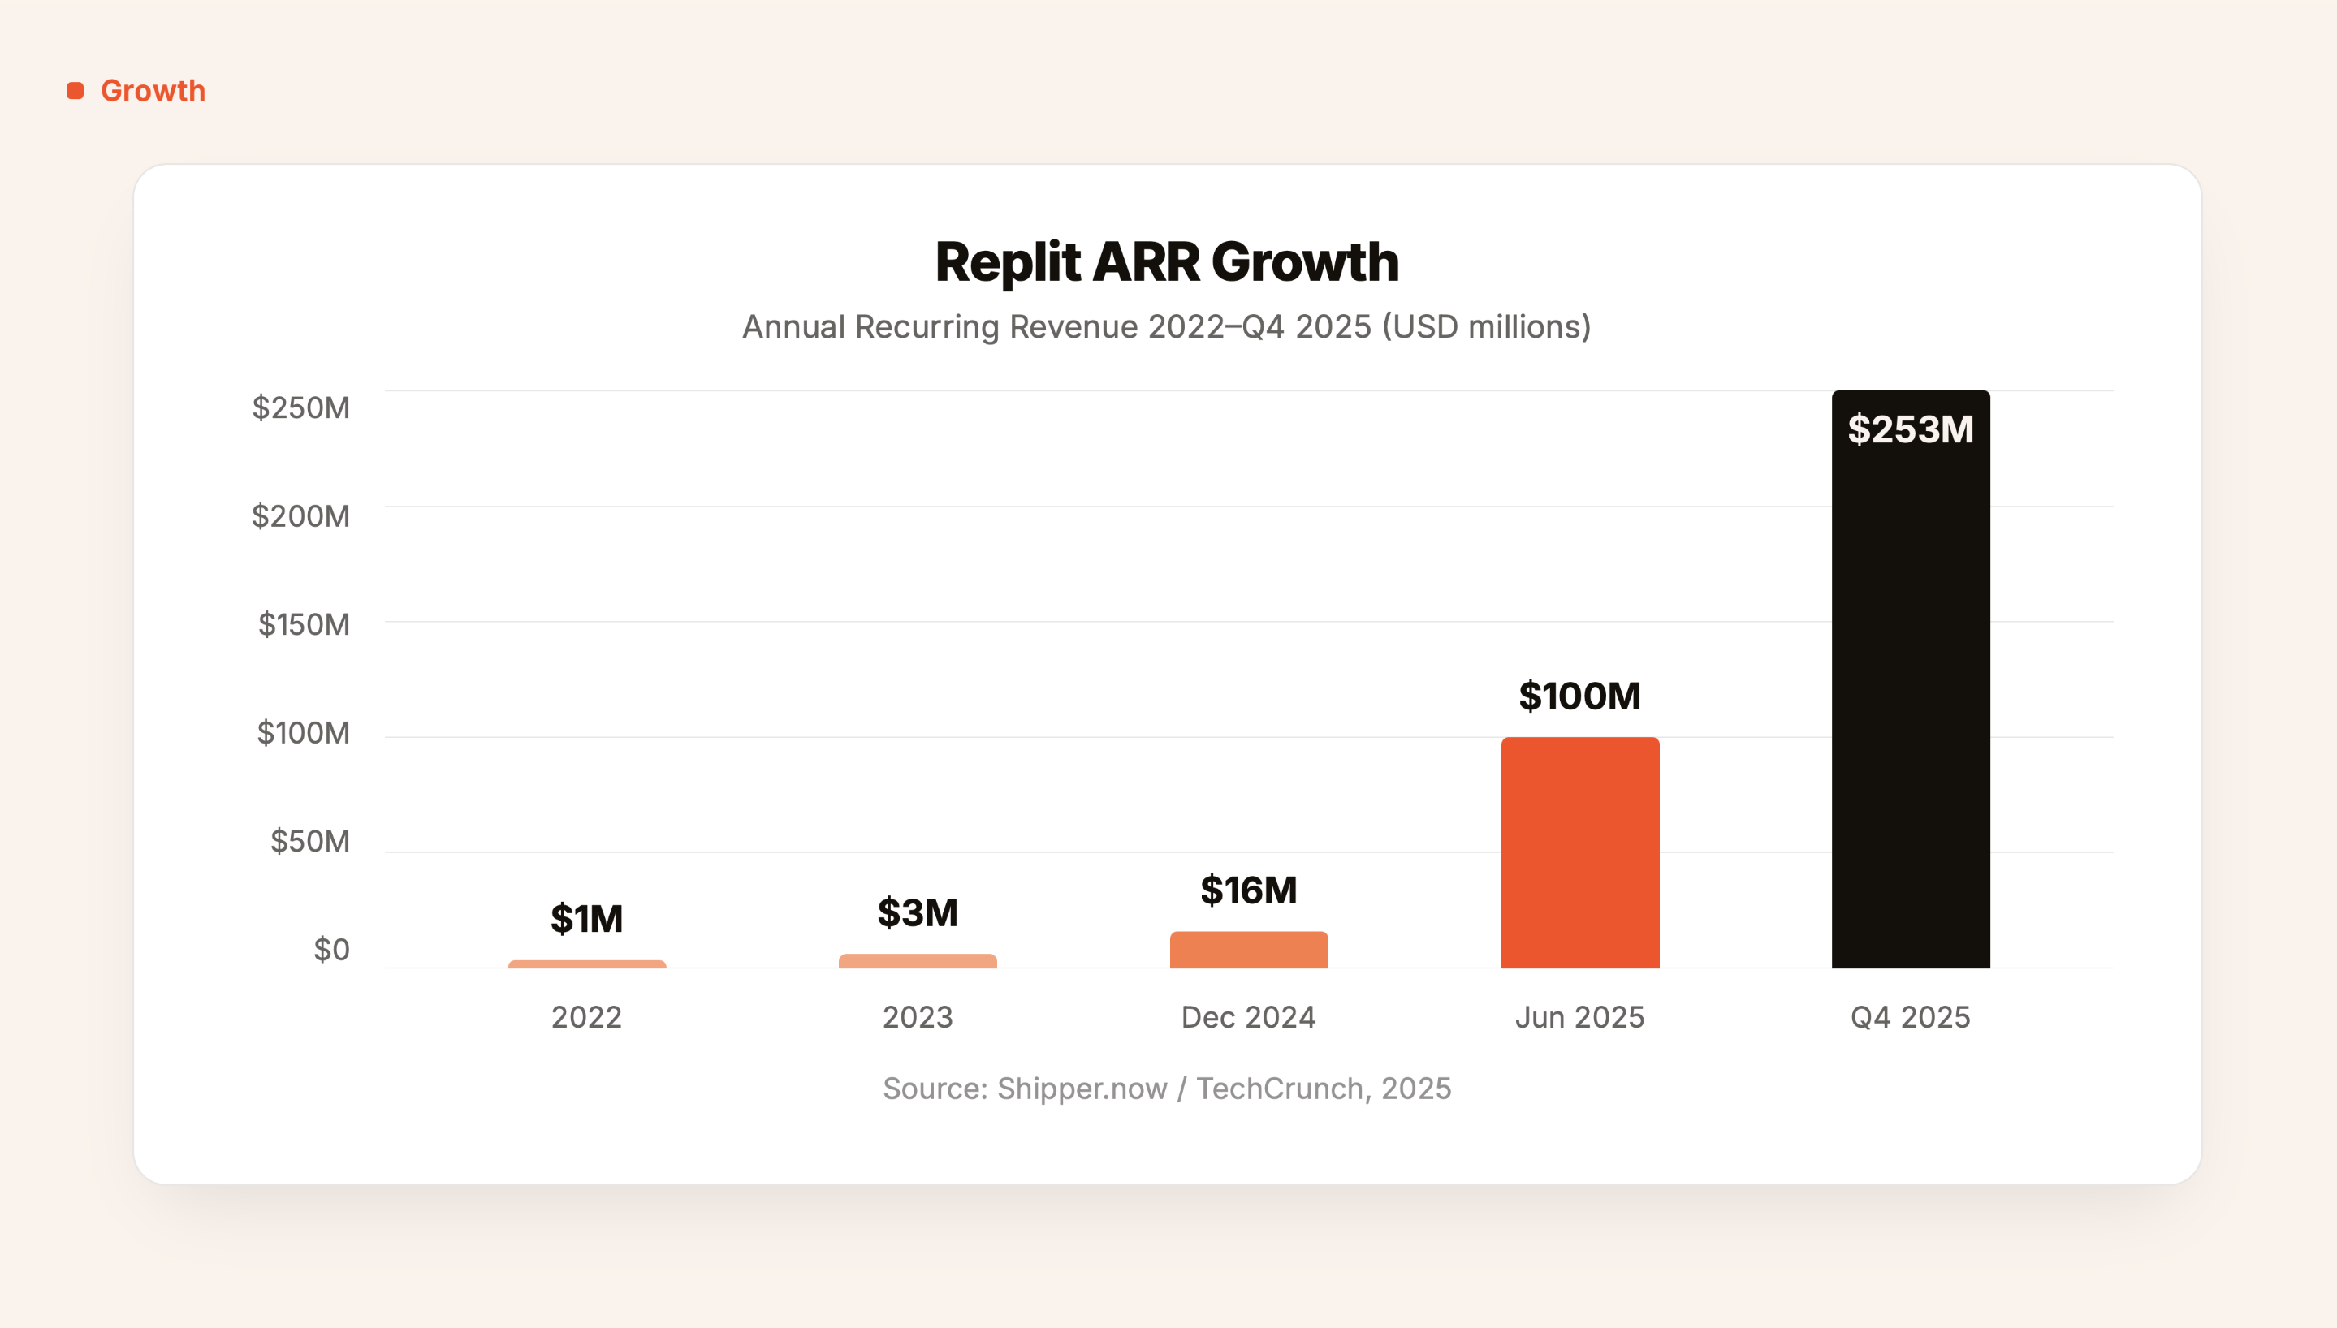
Task: Click the Replit ARR Growth title
Action: click(1167, 263)
